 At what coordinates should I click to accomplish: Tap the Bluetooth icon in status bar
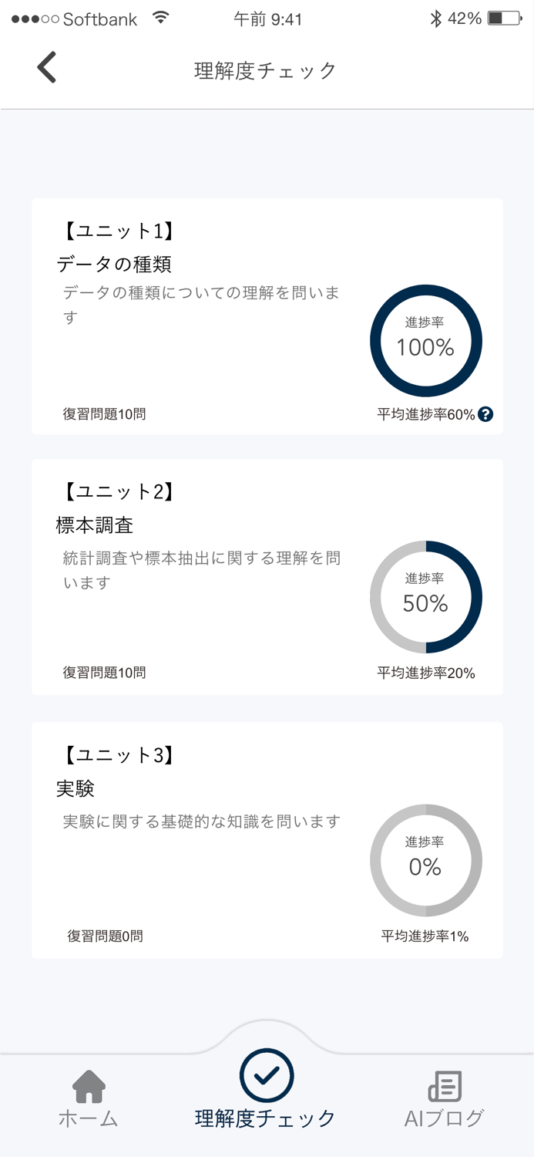tap(435, 16)
